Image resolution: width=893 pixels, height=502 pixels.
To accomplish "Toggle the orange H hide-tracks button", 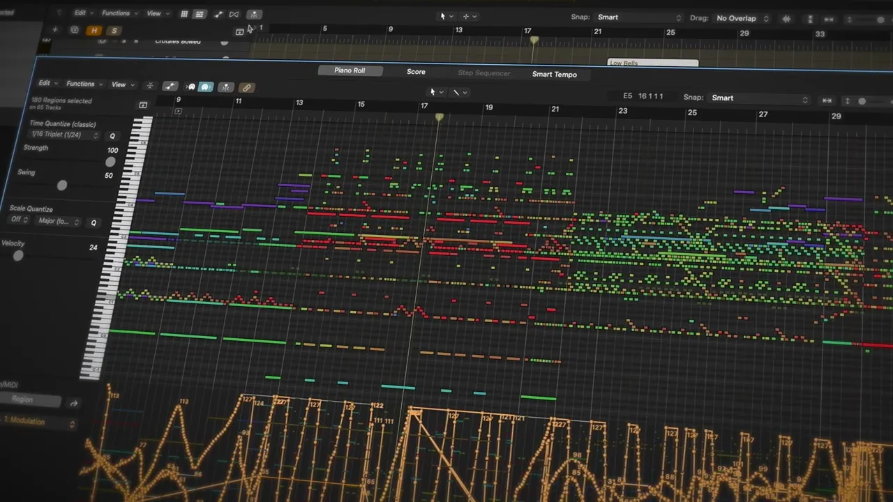I will (x=93, y=31).
